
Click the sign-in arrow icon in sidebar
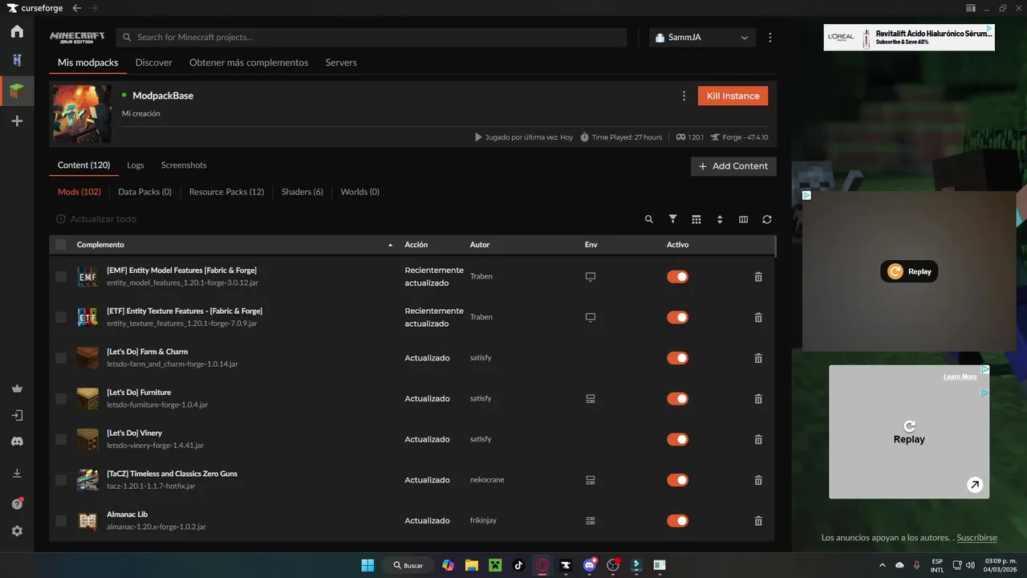pos(17,415)
